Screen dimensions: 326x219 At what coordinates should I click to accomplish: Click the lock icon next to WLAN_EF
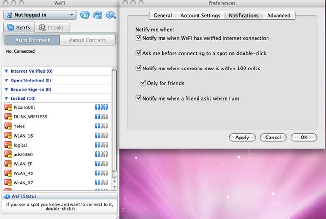8,164
